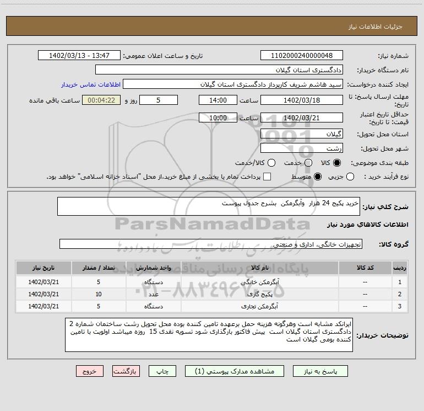424x411 pixels.
Task: Click the buyer name field دادگستری استان گیلان
Action: [x=219, y=70]
